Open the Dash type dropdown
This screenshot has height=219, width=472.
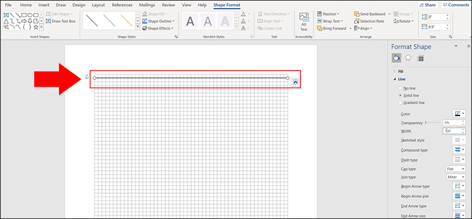(x=459, y=160)
